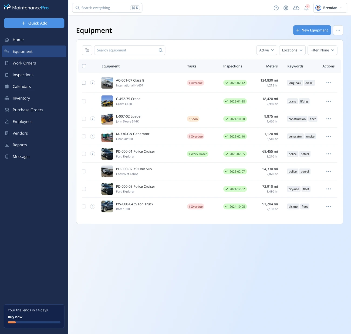This screenshot has height=334, width=351.
Task: Click the 2 Soon task badge
Action: [x=193, y=119]
